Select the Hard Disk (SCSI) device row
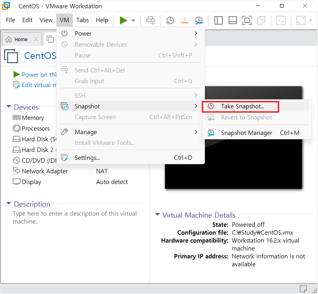The width and height of the screenshot is (318, 294). [34, 139]
